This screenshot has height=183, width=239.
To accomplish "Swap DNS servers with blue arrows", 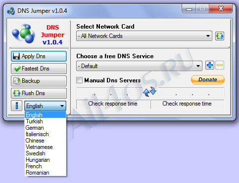I will click(150, 92).
